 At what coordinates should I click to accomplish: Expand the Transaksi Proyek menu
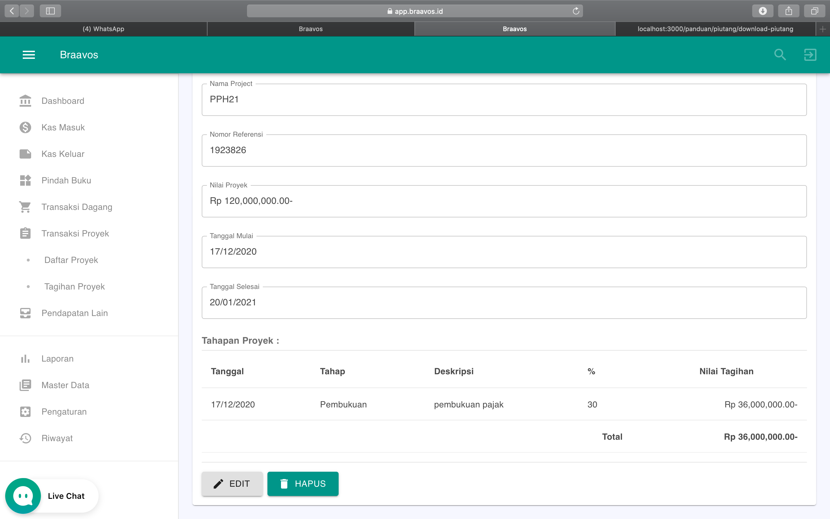tap(75, 234)
